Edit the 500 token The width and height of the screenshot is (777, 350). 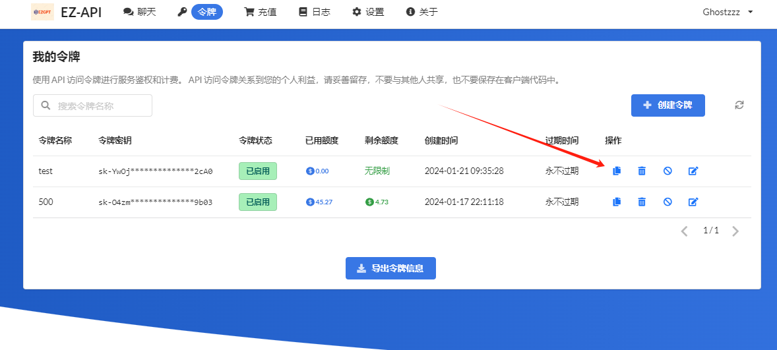click(x=693, y=202)
